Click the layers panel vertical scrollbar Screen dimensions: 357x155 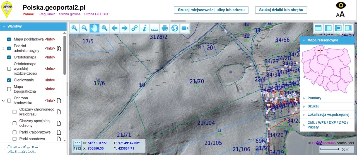click(x=65, y=56)
